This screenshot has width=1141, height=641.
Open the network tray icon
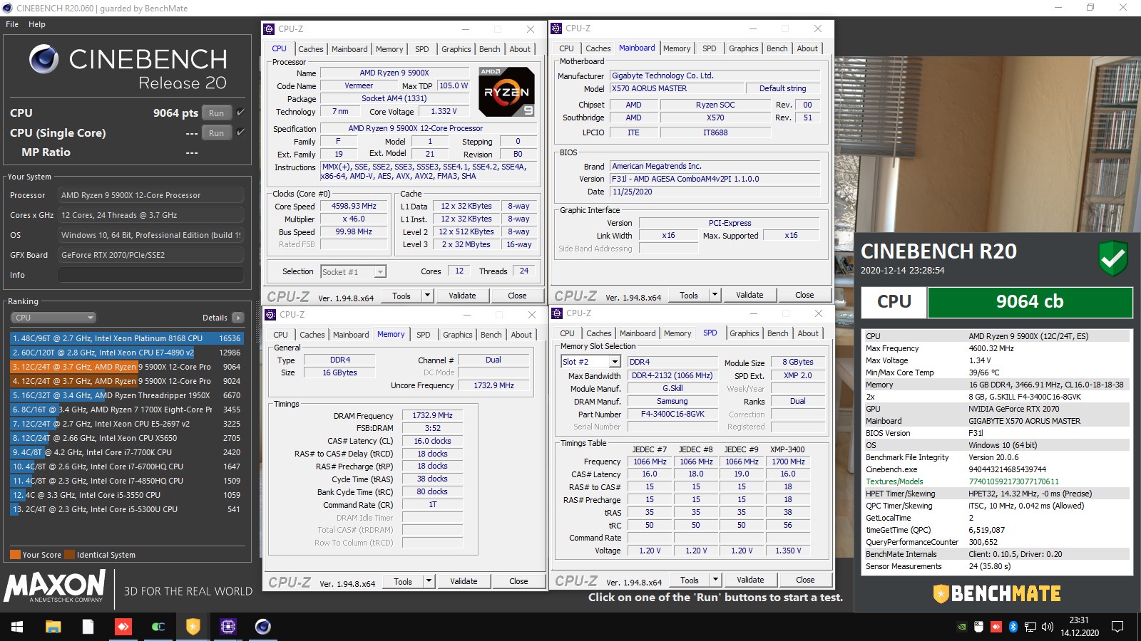pos(1030,627)
